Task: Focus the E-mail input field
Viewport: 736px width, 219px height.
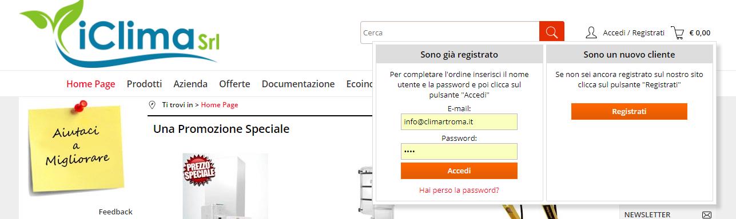Action: point(459,121)
